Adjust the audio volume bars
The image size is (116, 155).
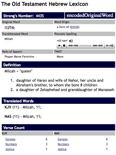(111, 46)
